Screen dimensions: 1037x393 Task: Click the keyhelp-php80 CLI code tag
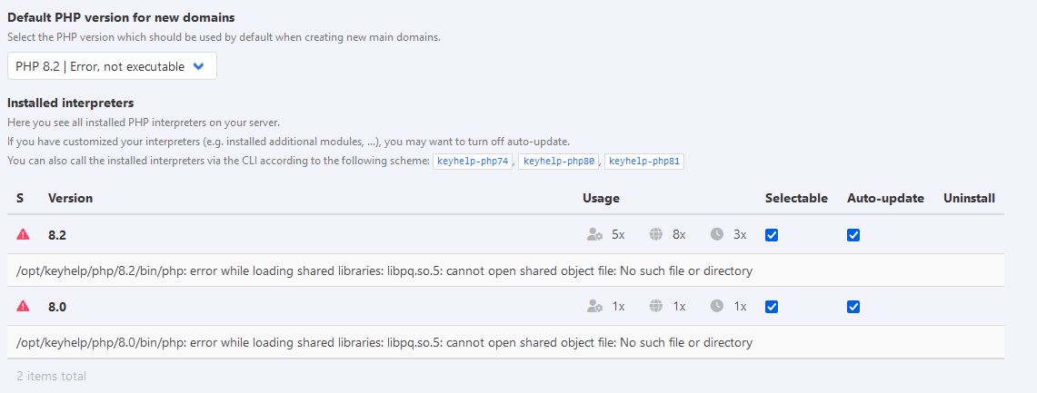[559, 162]
